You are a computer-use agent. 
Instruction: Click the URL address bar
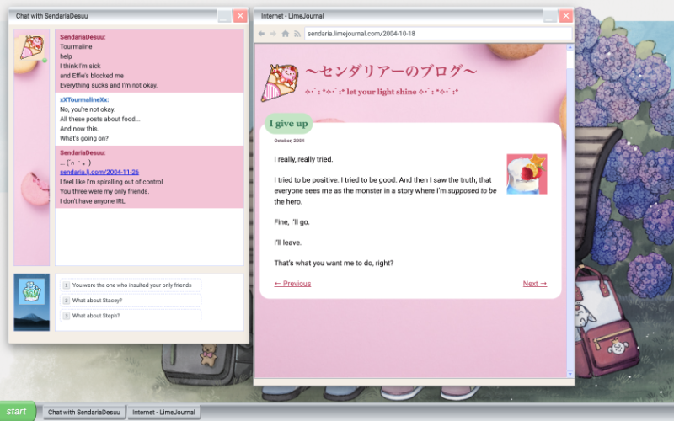point(438,34)
